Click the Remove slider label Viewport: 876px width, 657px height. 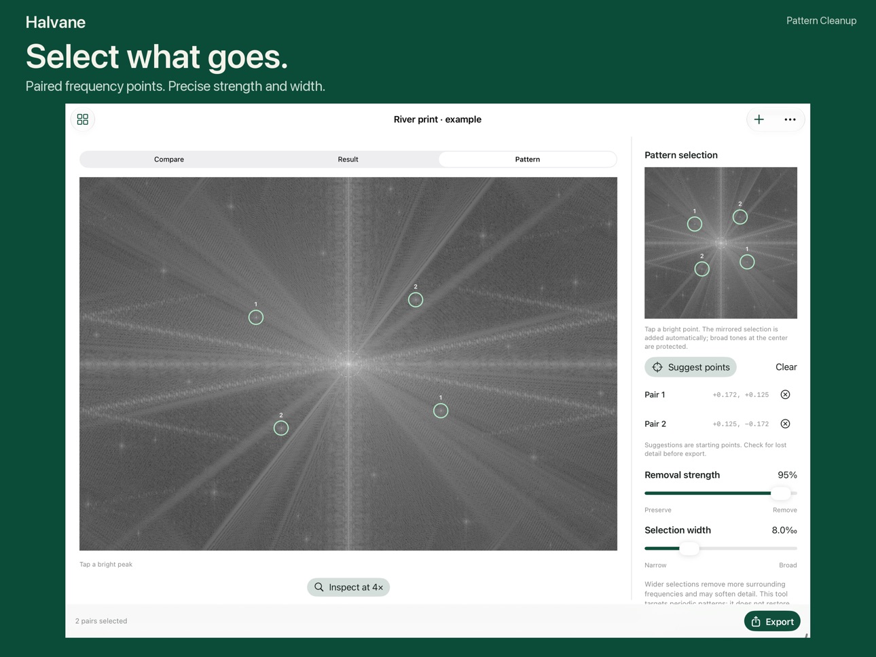pos(785,510)
